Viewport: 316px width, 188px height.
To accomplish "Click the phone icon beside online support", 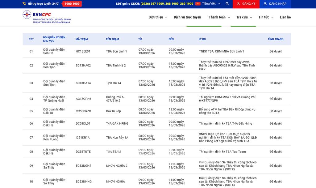I will click(x=24, y=4).
